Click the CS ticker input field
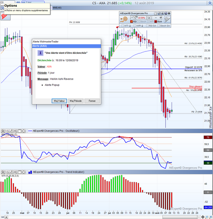 [x=8, y=2]
